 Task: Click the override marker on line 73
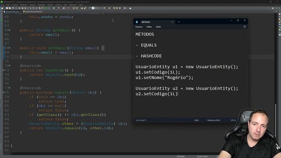tap(4, 70)
